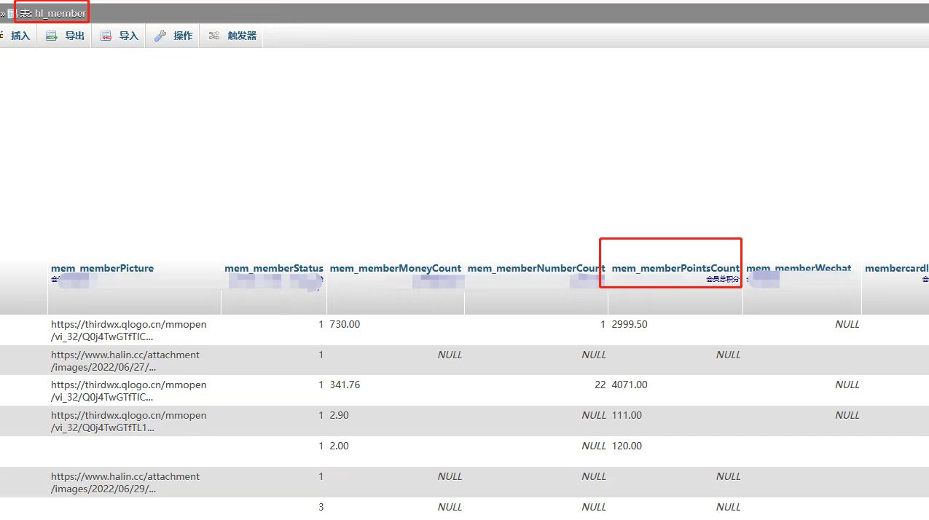
Task: Sort by mem_memberStatus column header
Action: [273, 268]
